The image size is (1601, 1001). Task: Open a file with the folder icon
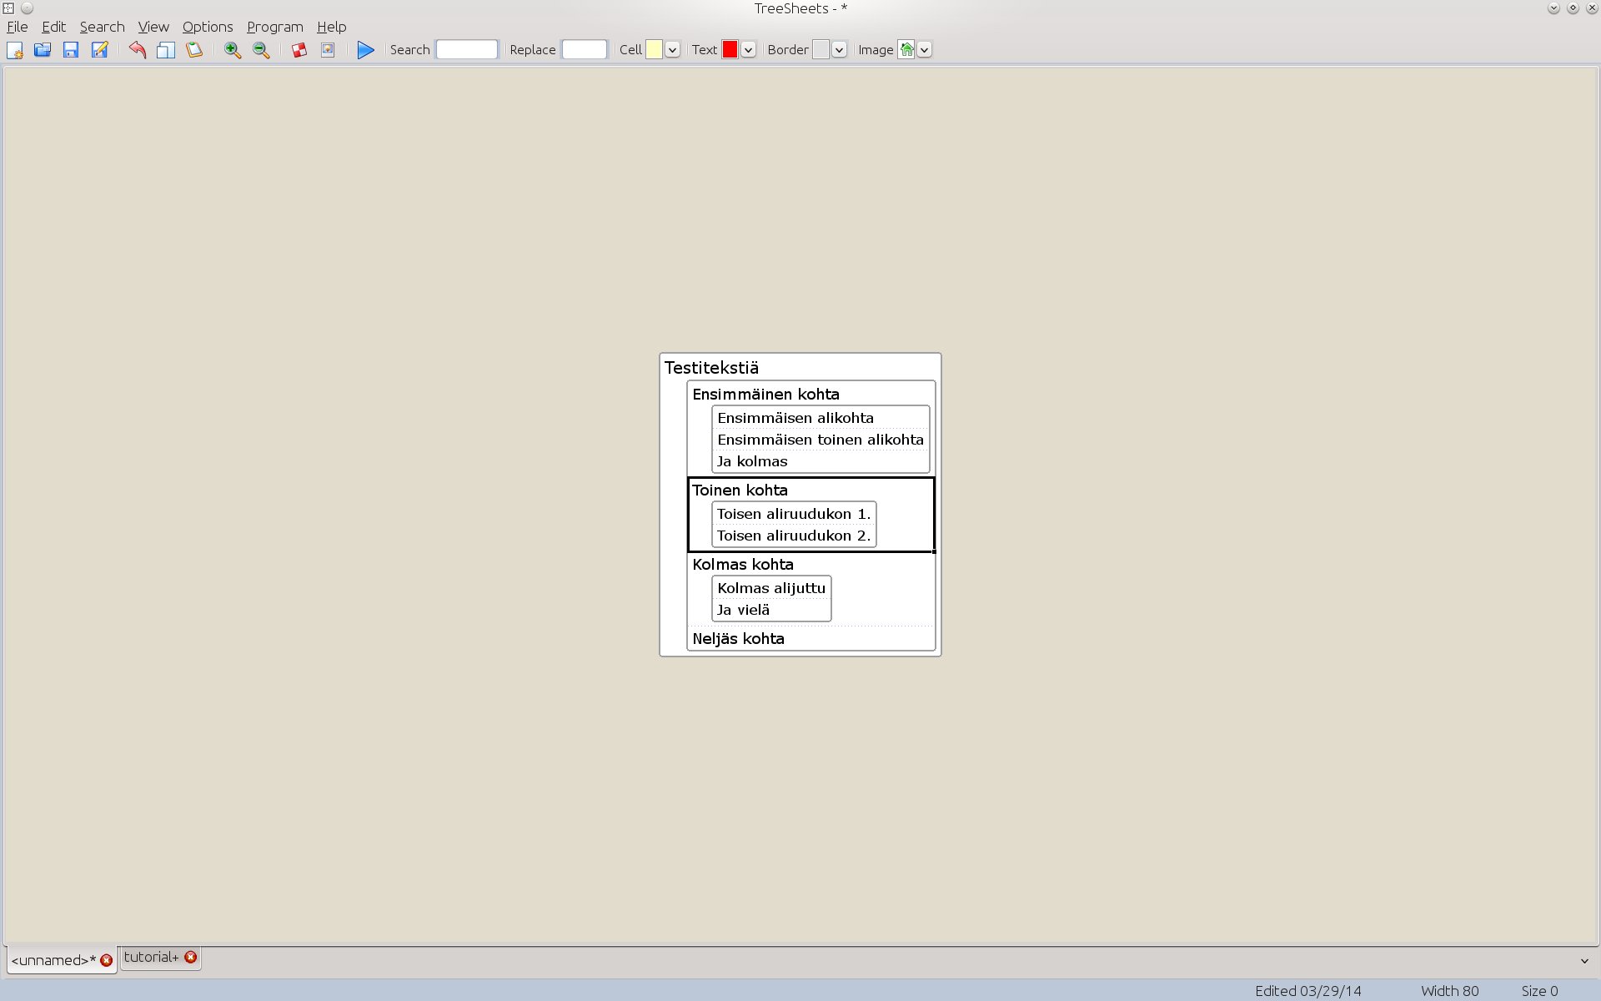pos(43,50)
